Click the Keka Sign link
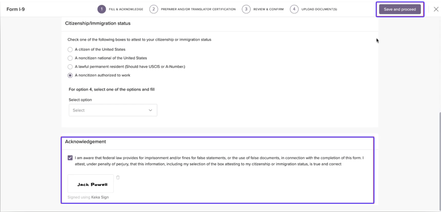Viewport: 441px width, 212px height. pos(100,197)
